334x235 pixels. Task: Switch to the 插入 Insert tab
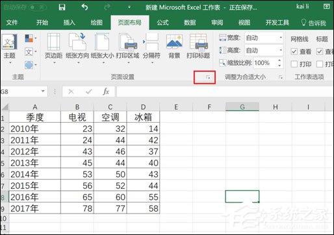(x=69, y=23)
